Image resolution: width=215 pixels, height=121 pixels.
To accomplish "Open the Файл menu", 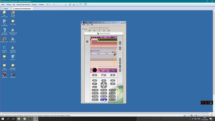I will click(3, 4).
